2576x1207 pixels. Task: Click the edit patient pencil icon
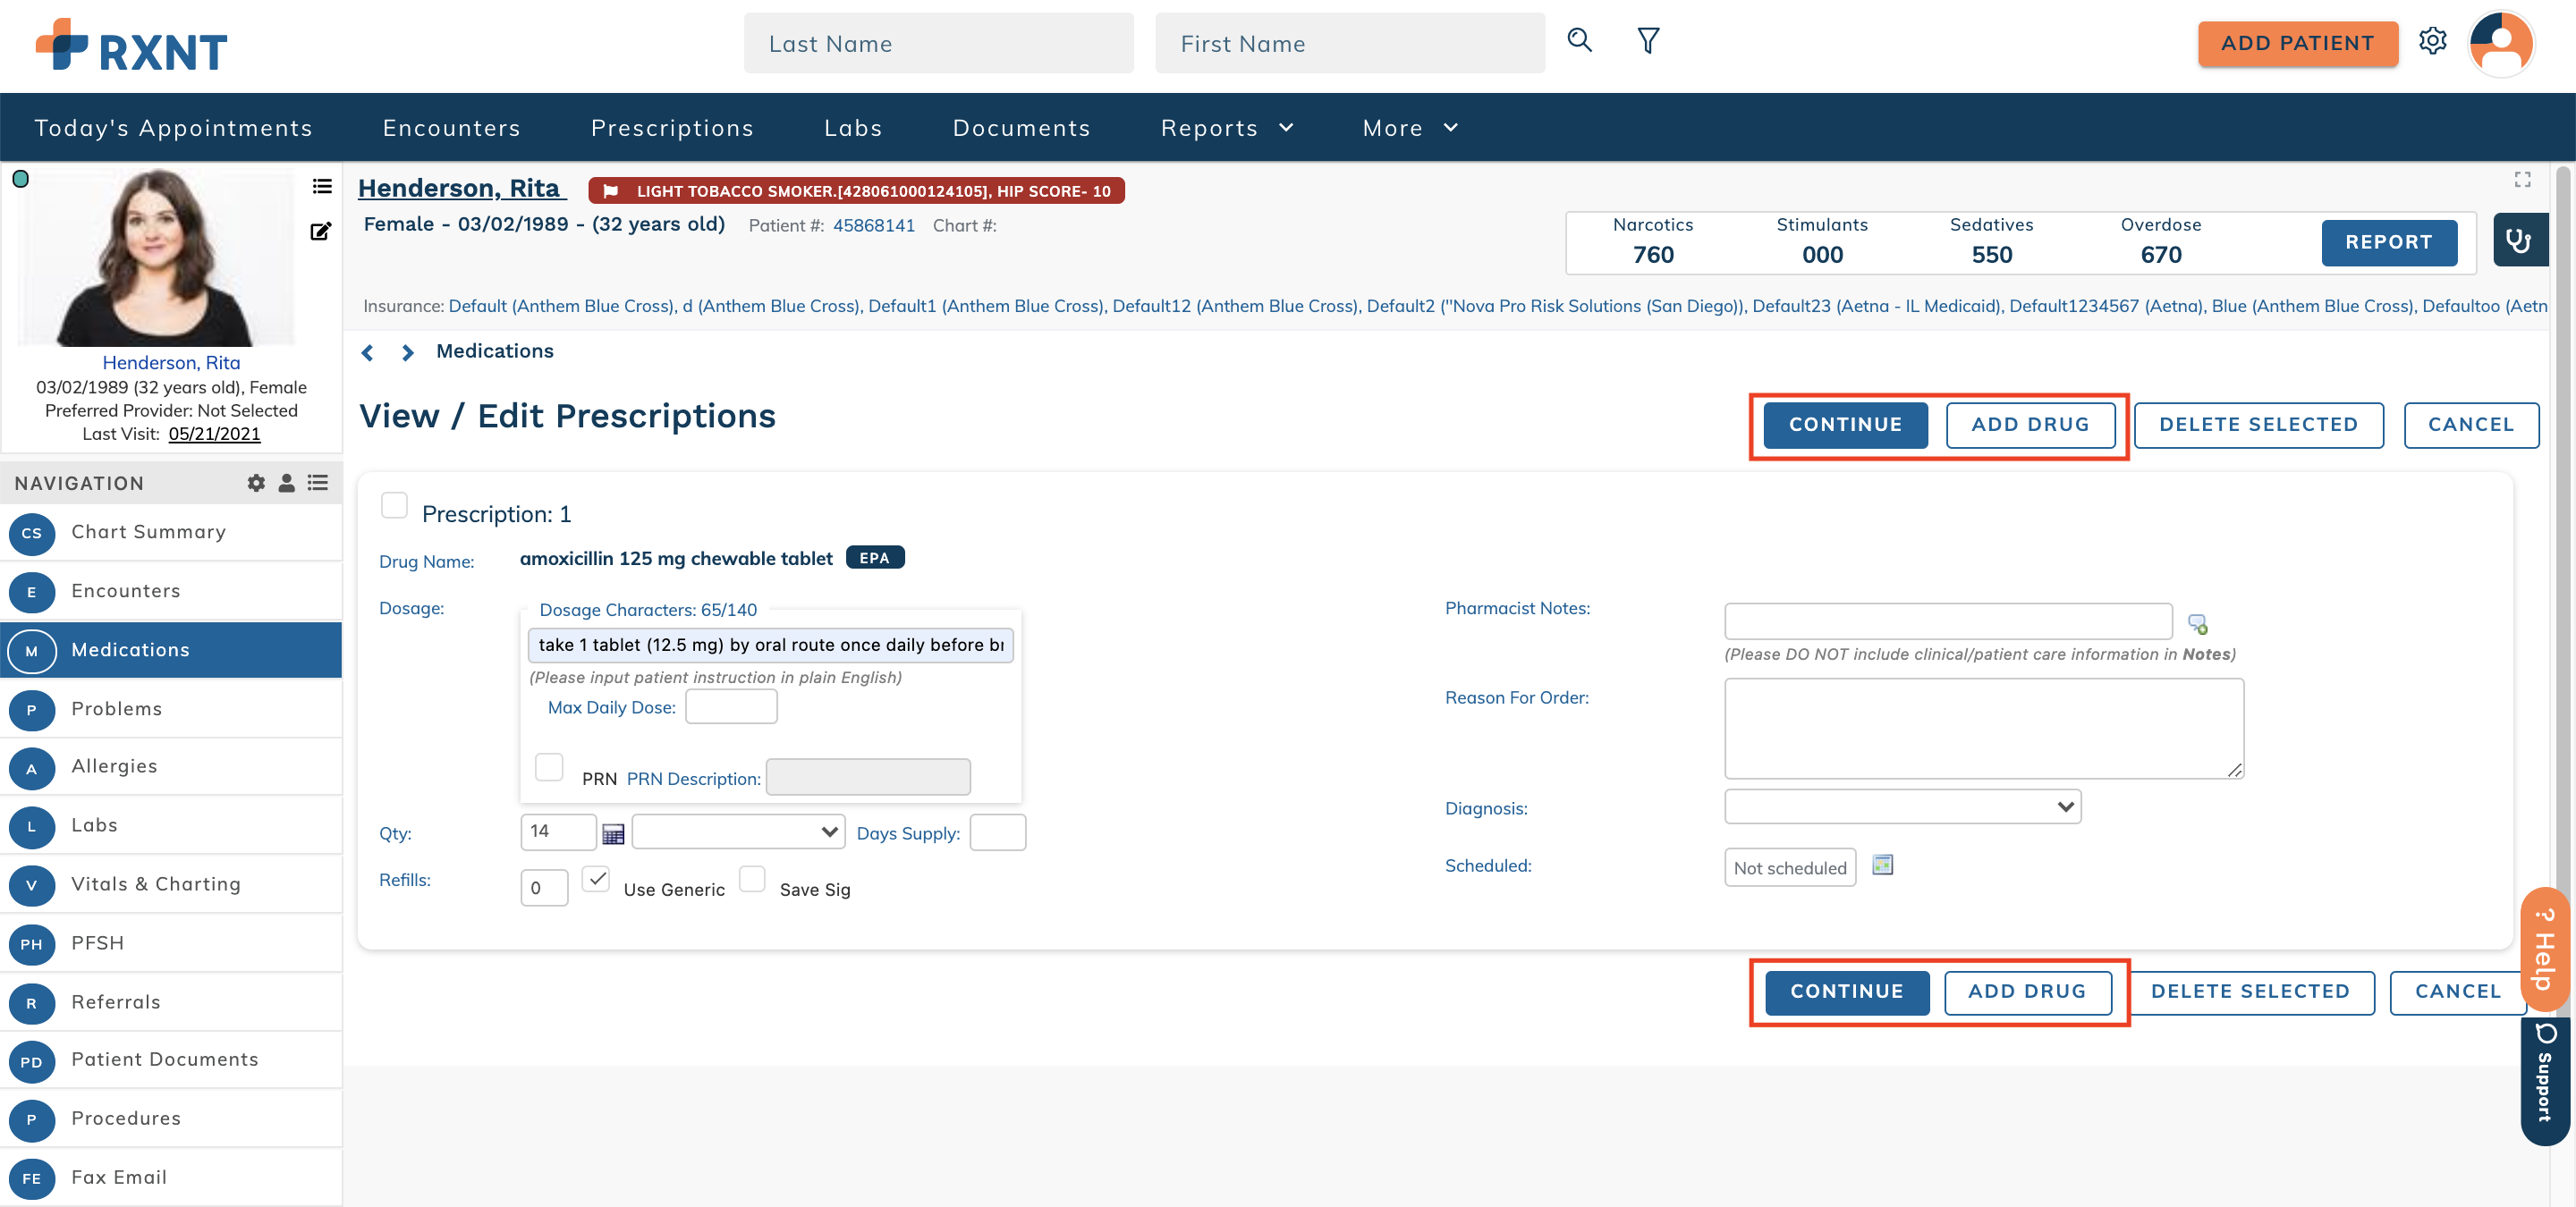(321, 231)
